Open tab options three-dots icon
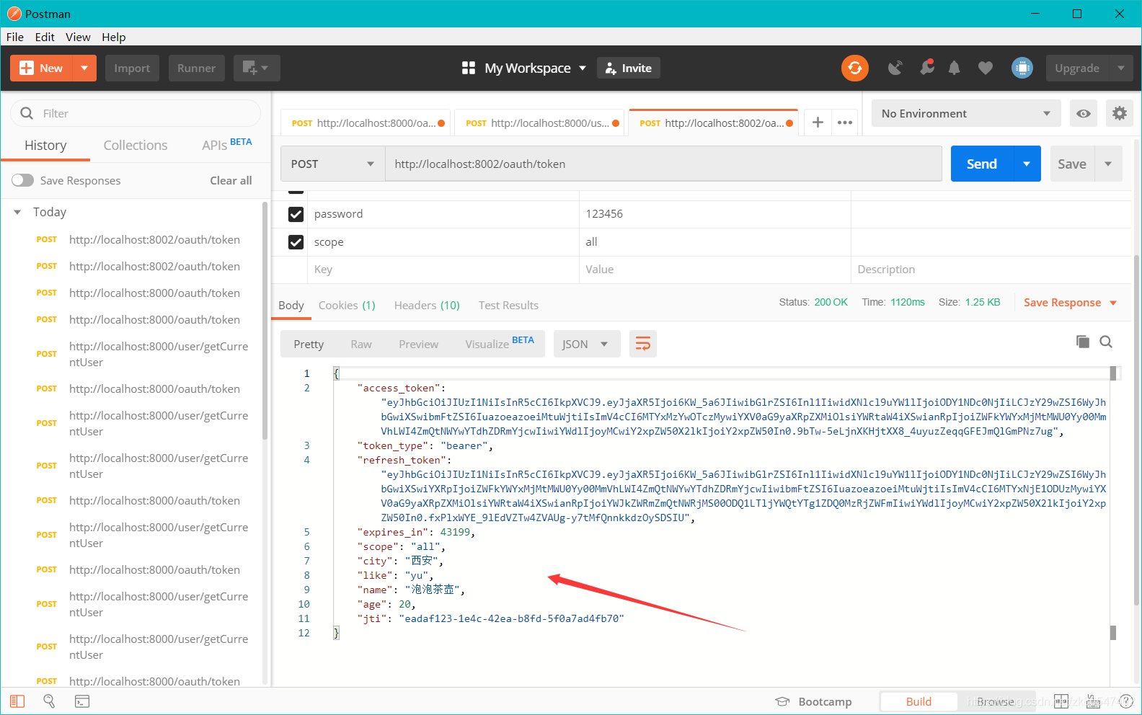 (x=845, y=123)
